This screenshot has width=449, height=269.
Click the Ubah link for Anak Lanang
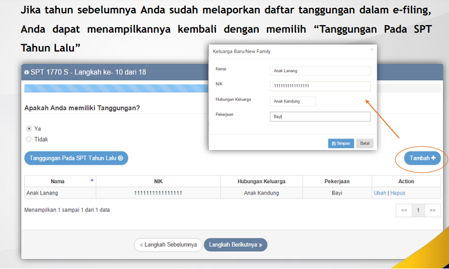click(380, 193)
